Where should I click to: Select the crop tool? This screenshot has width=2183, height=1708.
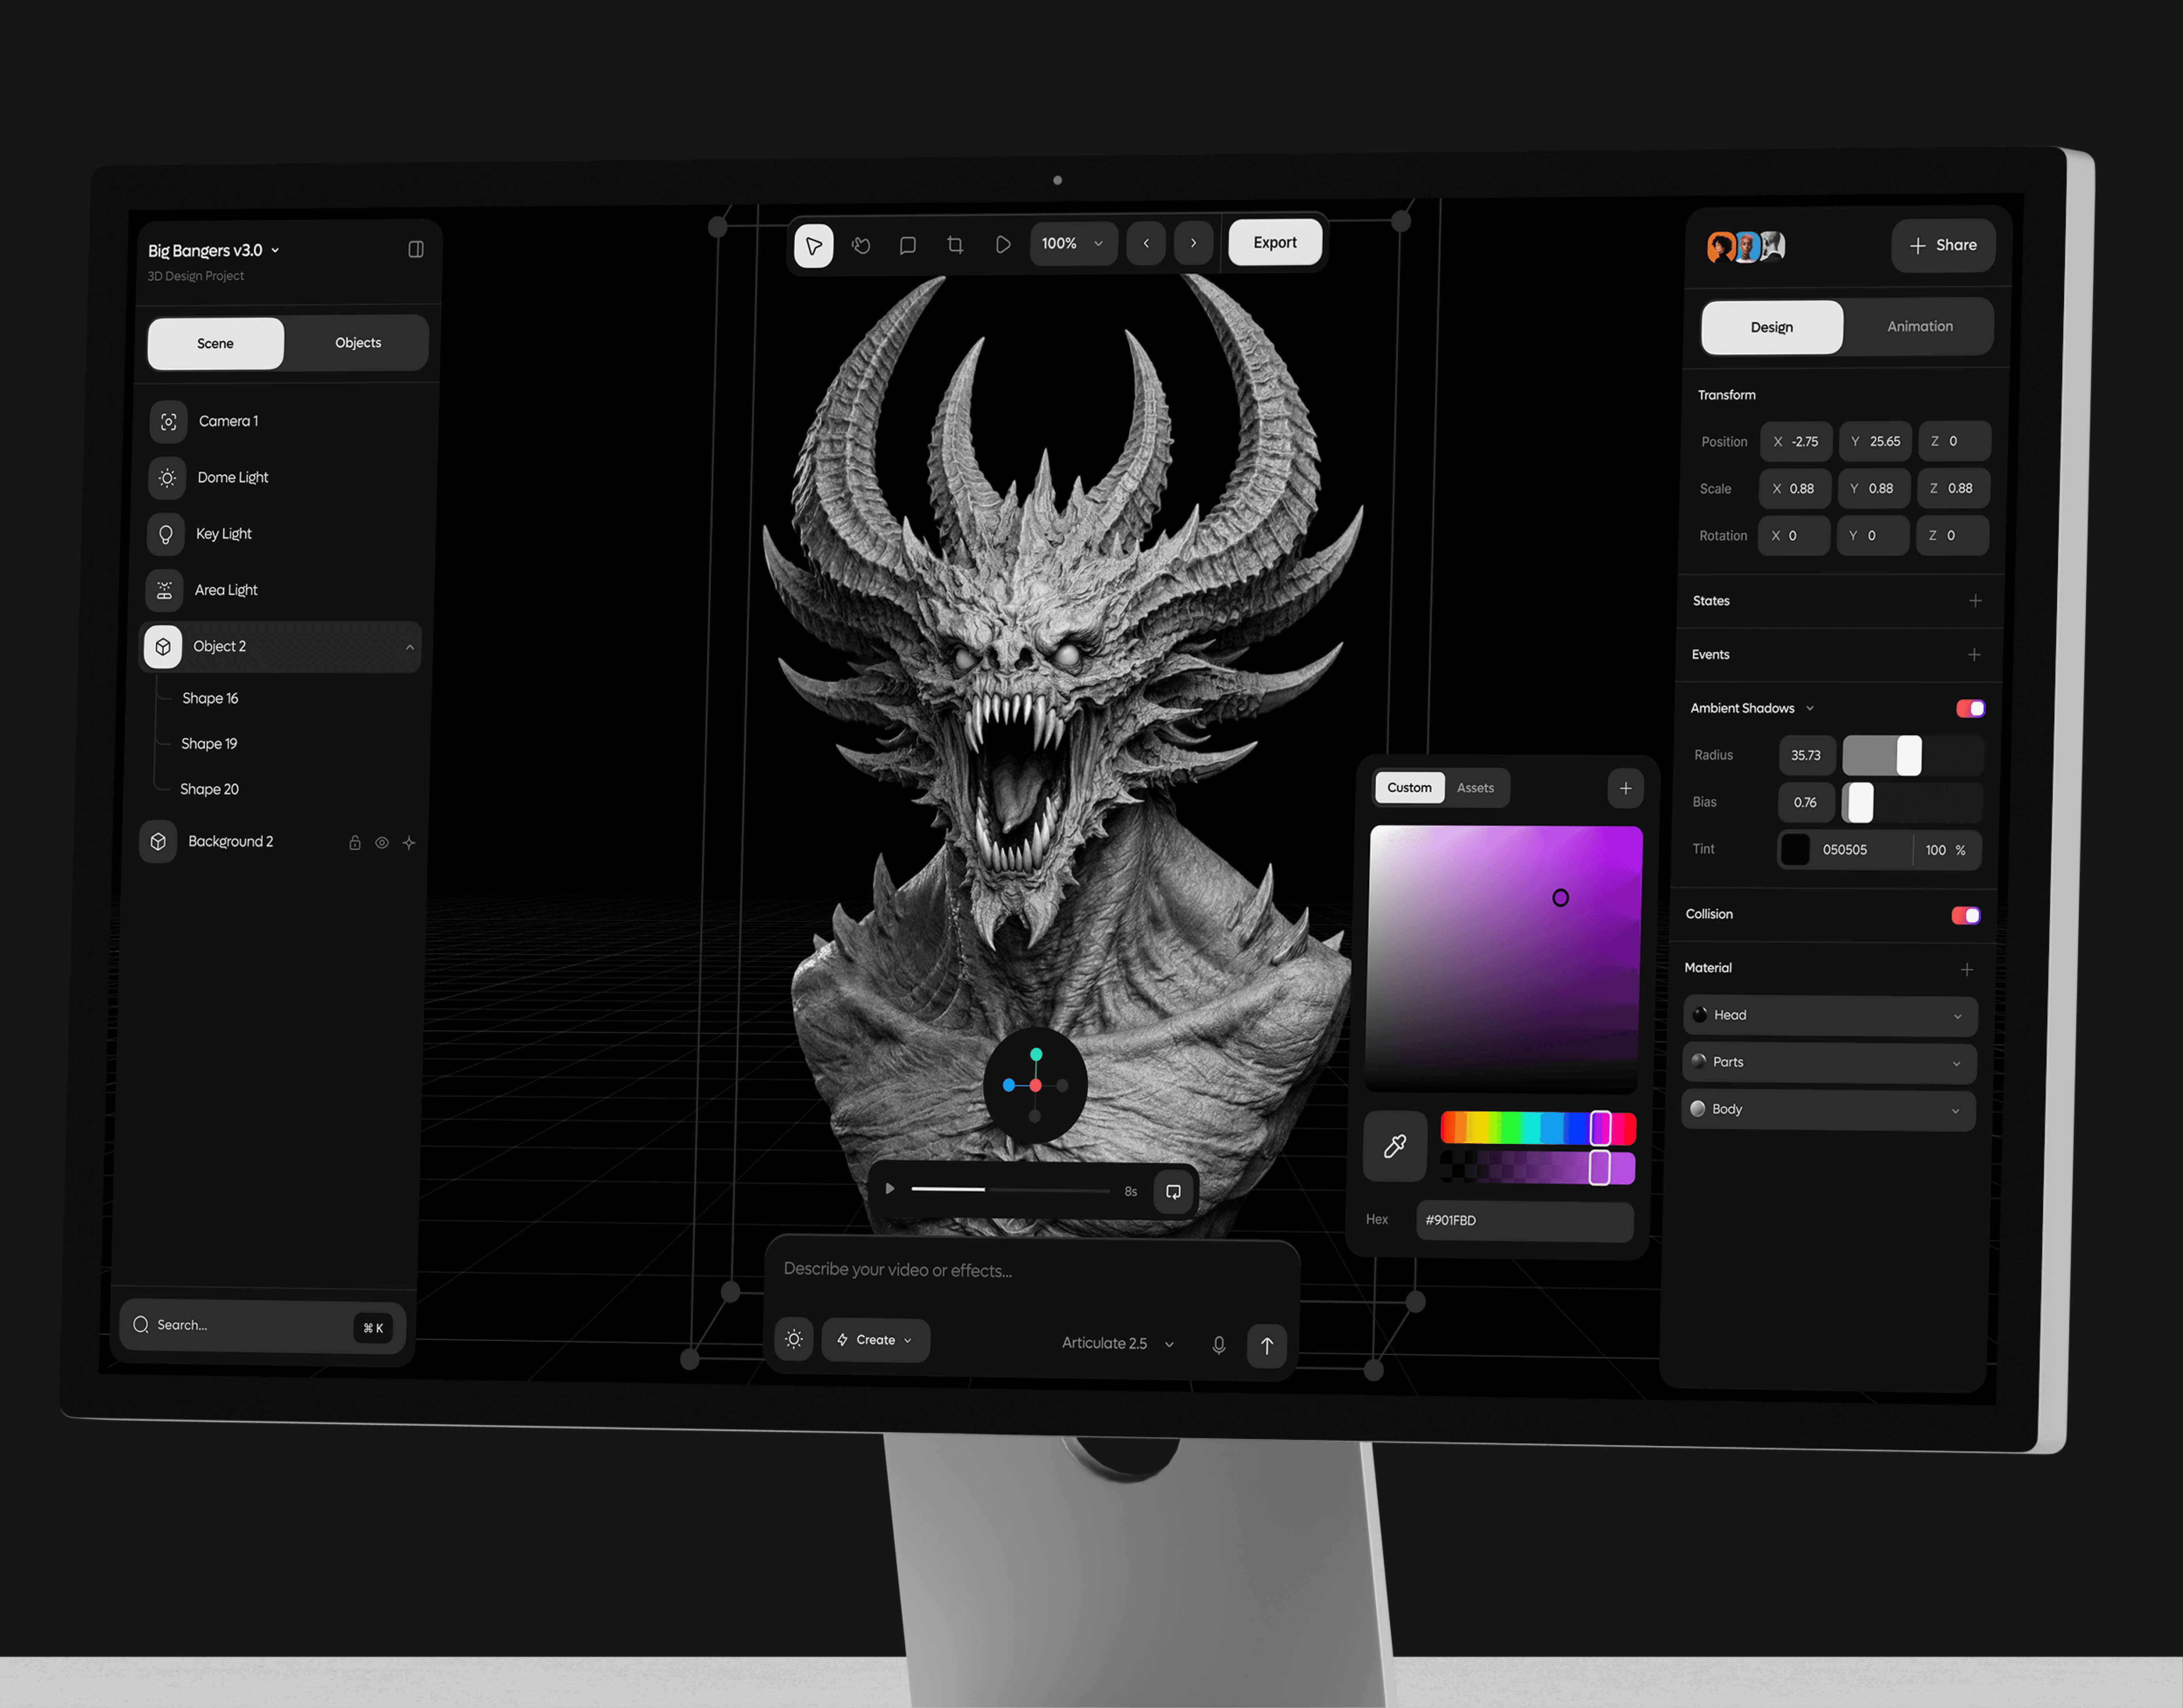[955, 245]
